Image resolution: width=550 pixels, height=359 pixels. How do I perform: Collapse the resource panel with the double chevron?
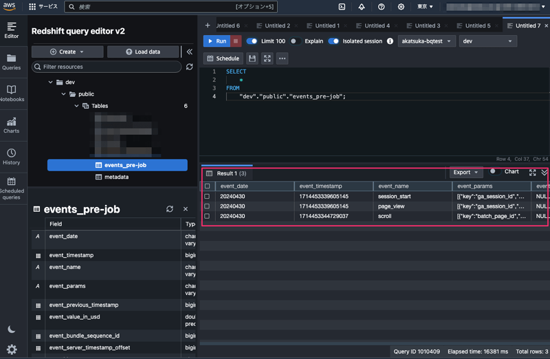(x=190, y=52)
